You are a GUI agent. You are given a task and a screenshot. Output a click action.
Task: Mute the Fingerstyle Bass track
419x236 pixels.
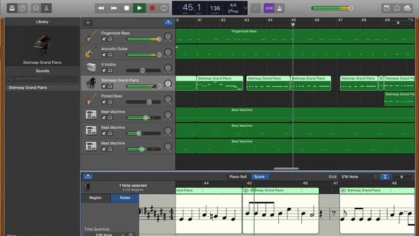click(104, 39)
